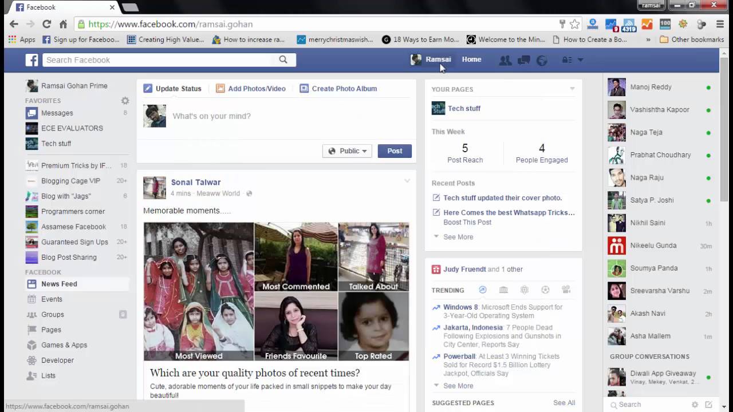Click the new message compose icon in chat
Screen dimensions: 733x412
point(708,405)
